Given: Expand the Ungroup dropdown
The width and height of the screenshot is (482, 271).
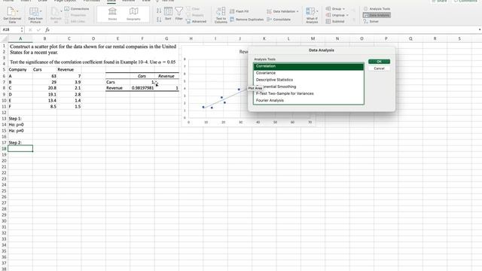Looking at the screenshot, I should tap(347, 15).
